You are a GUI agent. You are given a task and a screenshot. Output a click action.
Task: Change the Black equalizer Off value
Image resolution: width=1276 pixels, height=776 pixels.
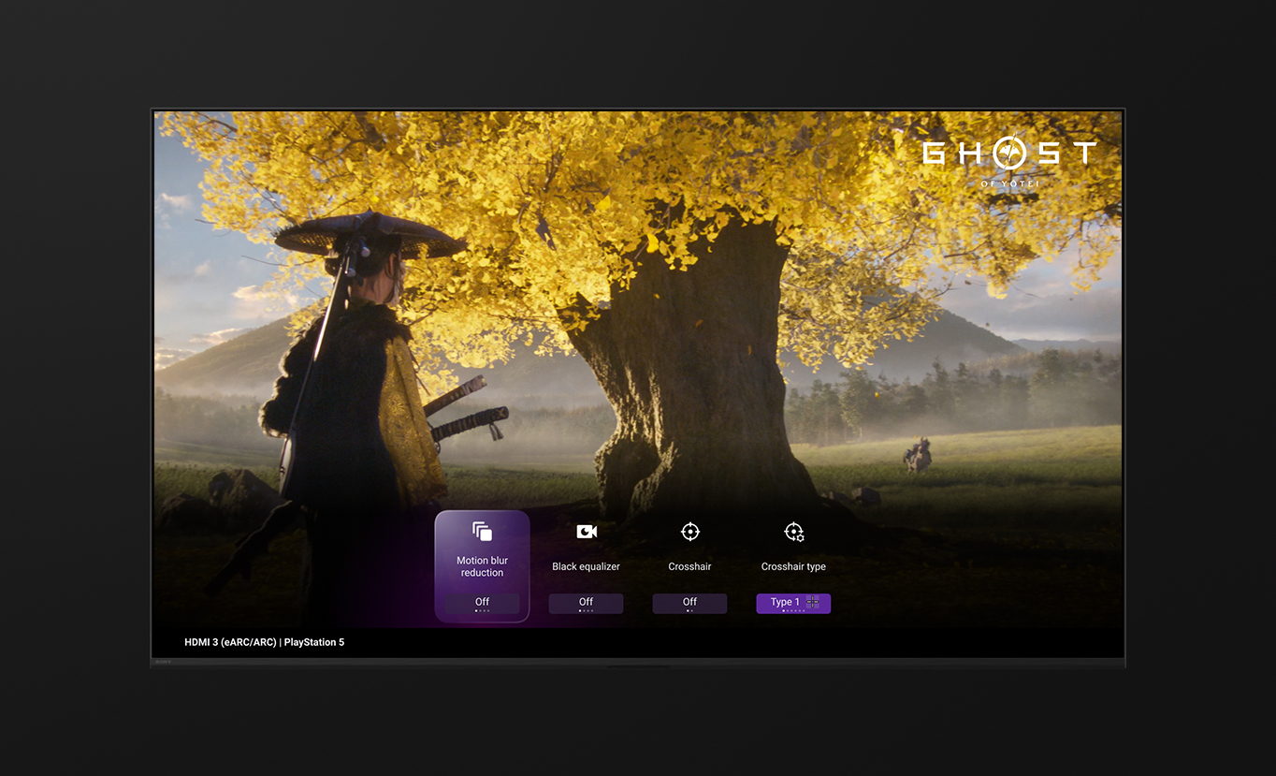587,604
